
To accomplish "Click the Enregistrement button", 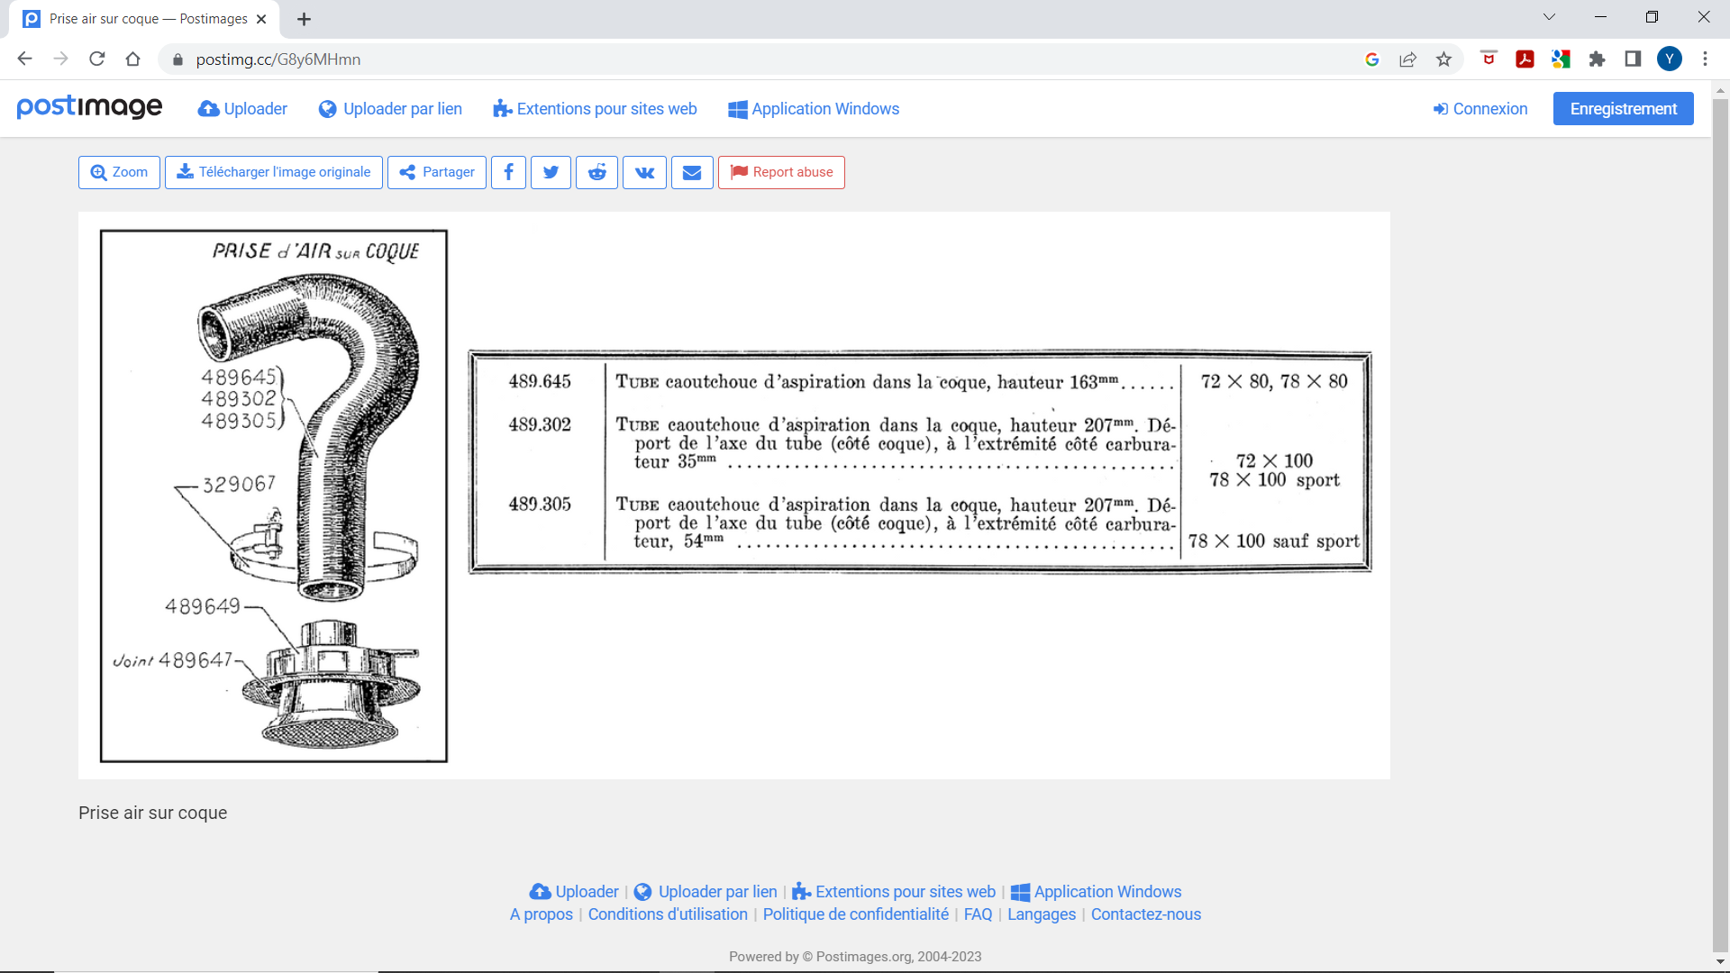I will pos(1623,109).
